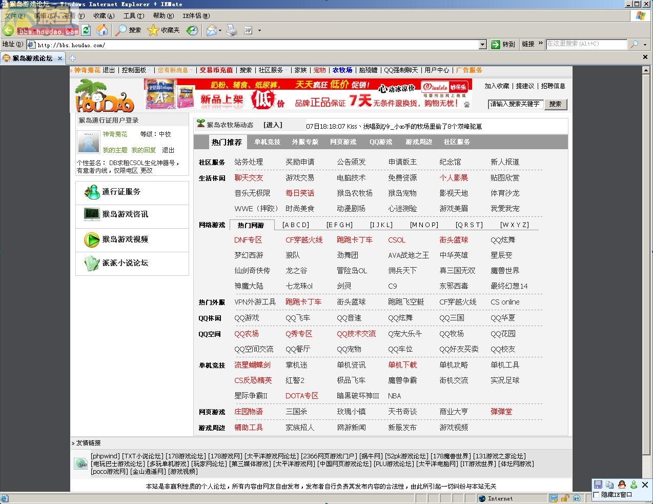Open the 工具 menu
653x504 pixels.
click(134, 16)
